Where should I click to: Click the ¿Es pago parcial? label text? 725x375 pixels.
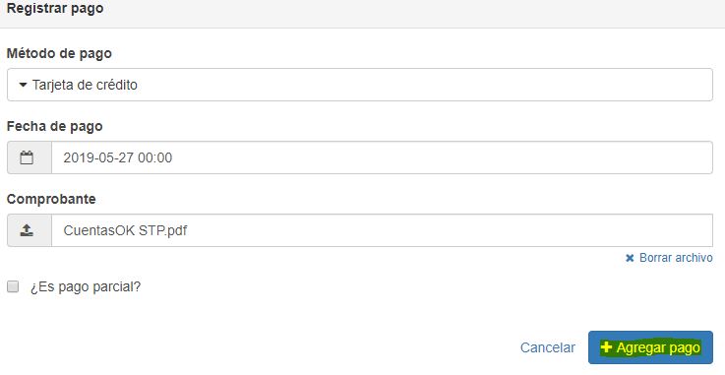[86, 286]
